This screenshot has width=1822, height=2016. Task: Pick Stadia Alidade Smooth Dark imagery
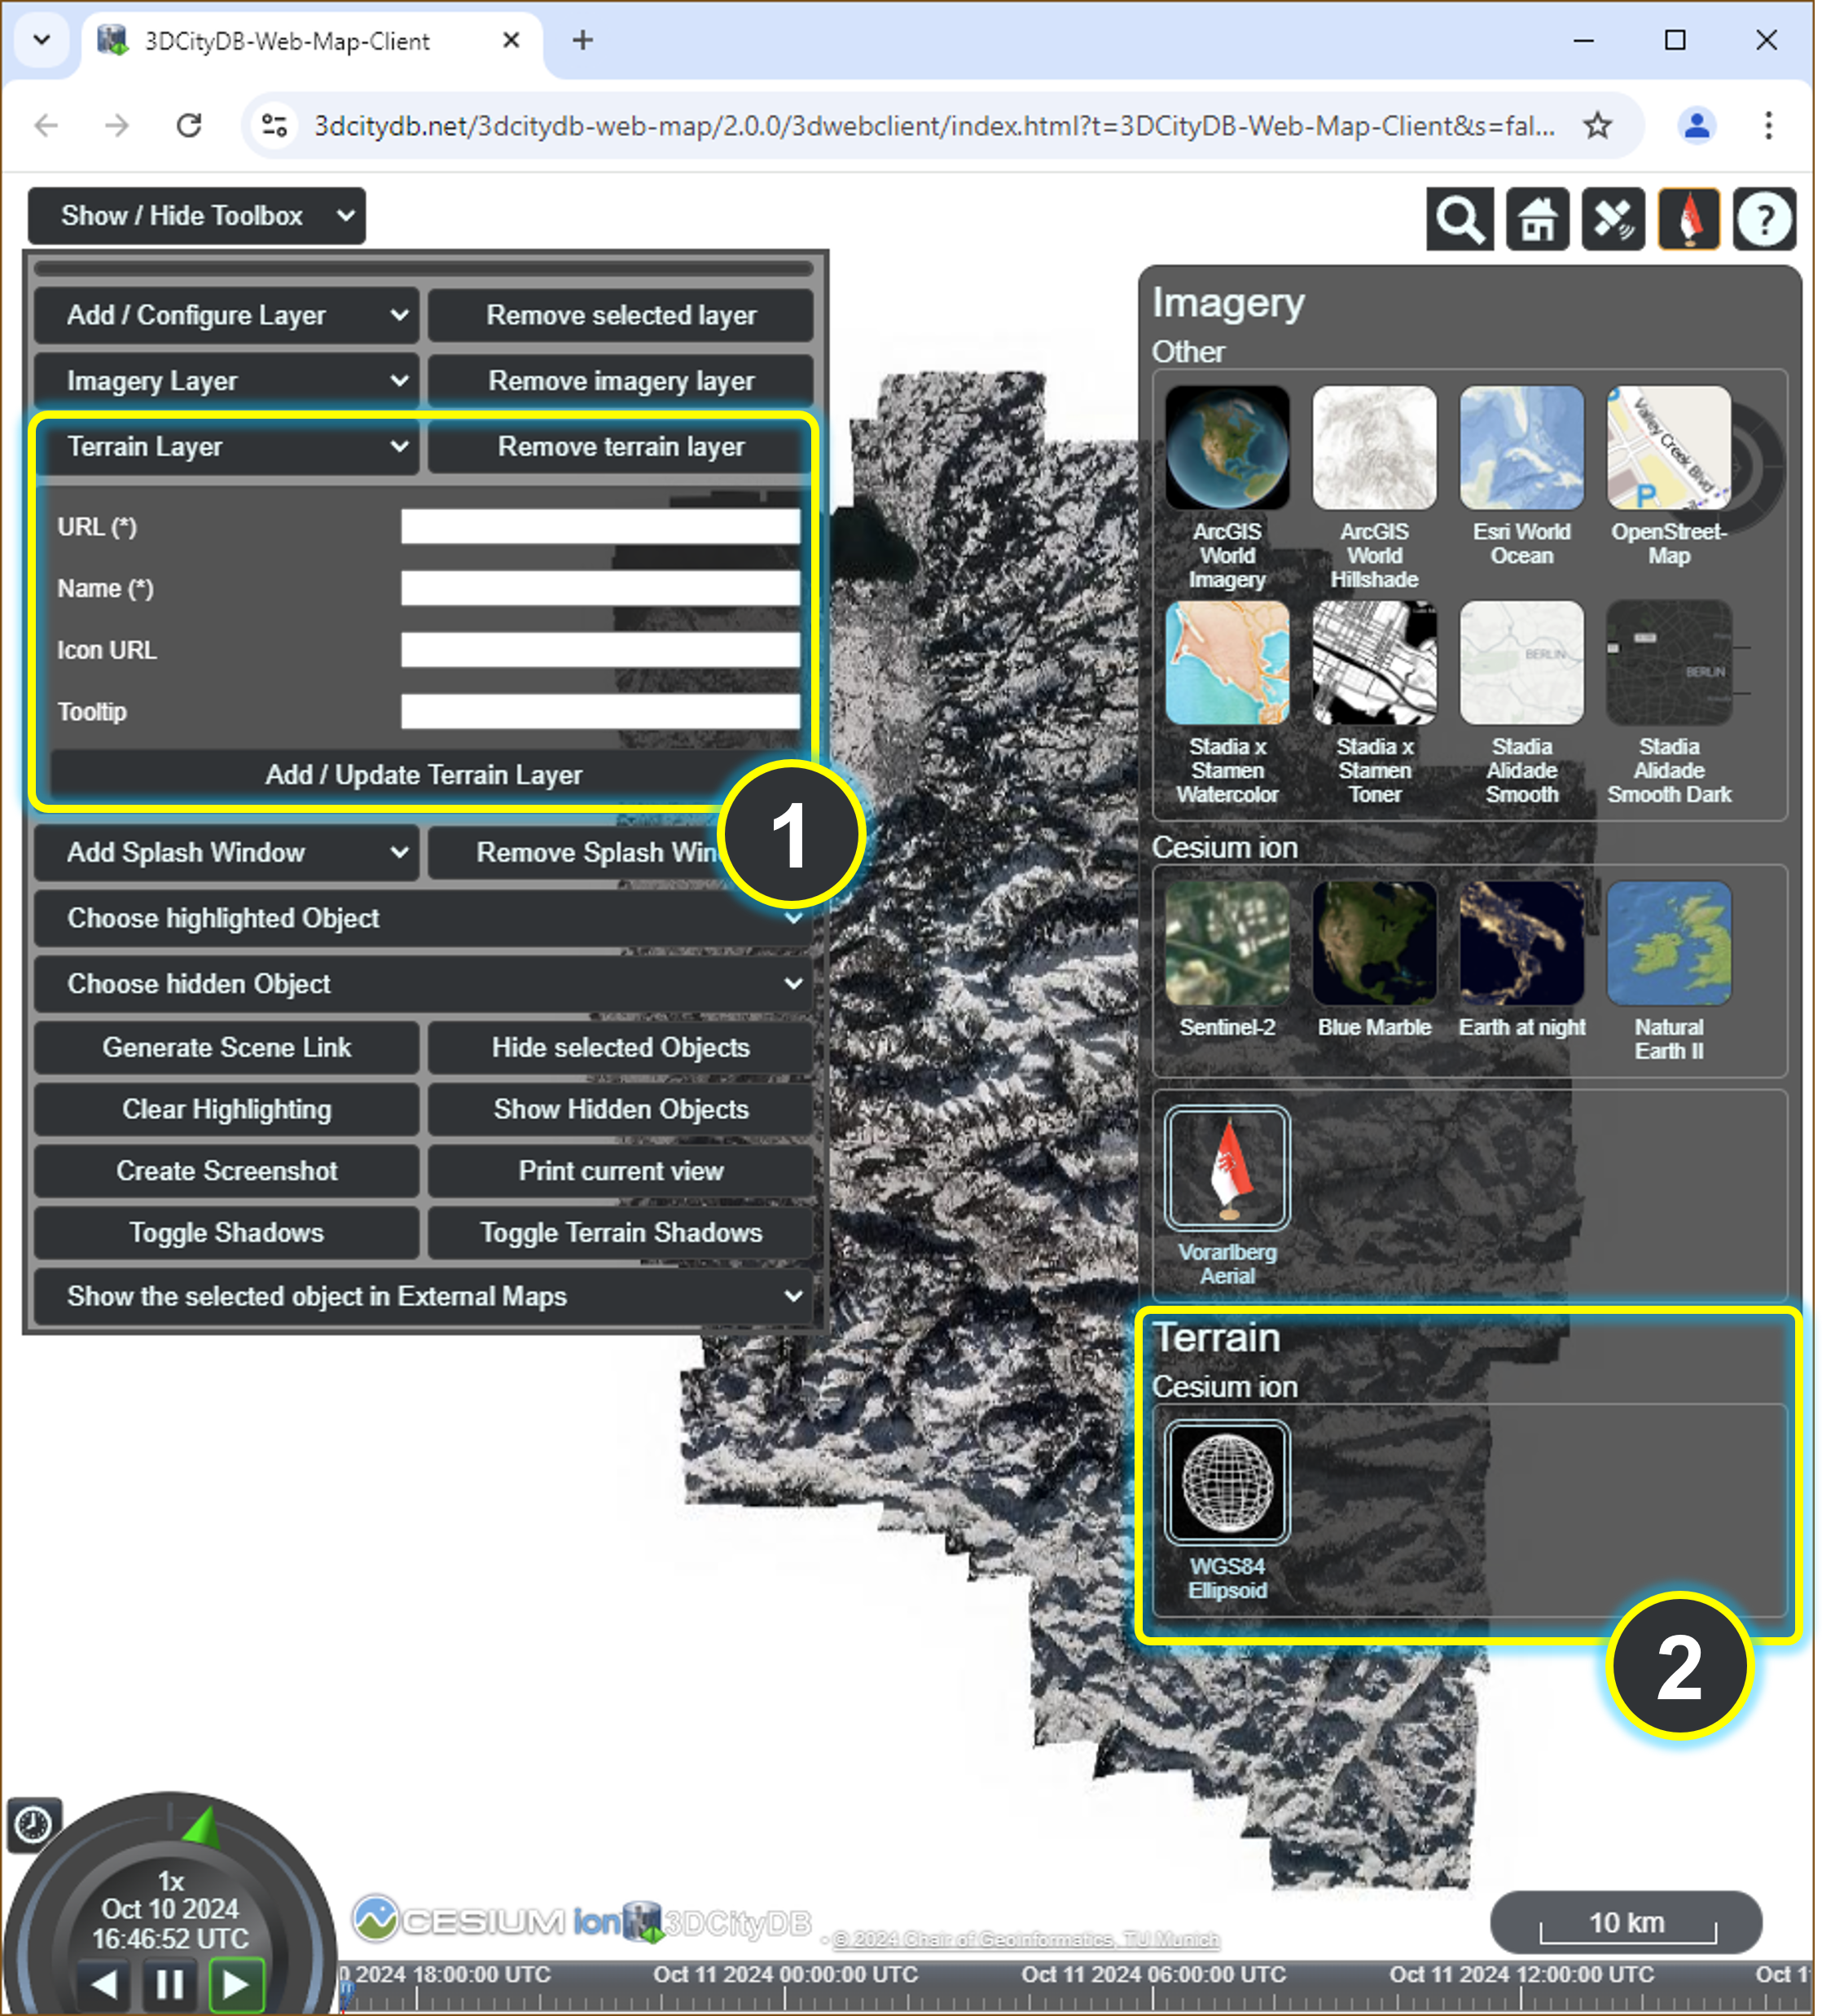tap(1668, 662)
